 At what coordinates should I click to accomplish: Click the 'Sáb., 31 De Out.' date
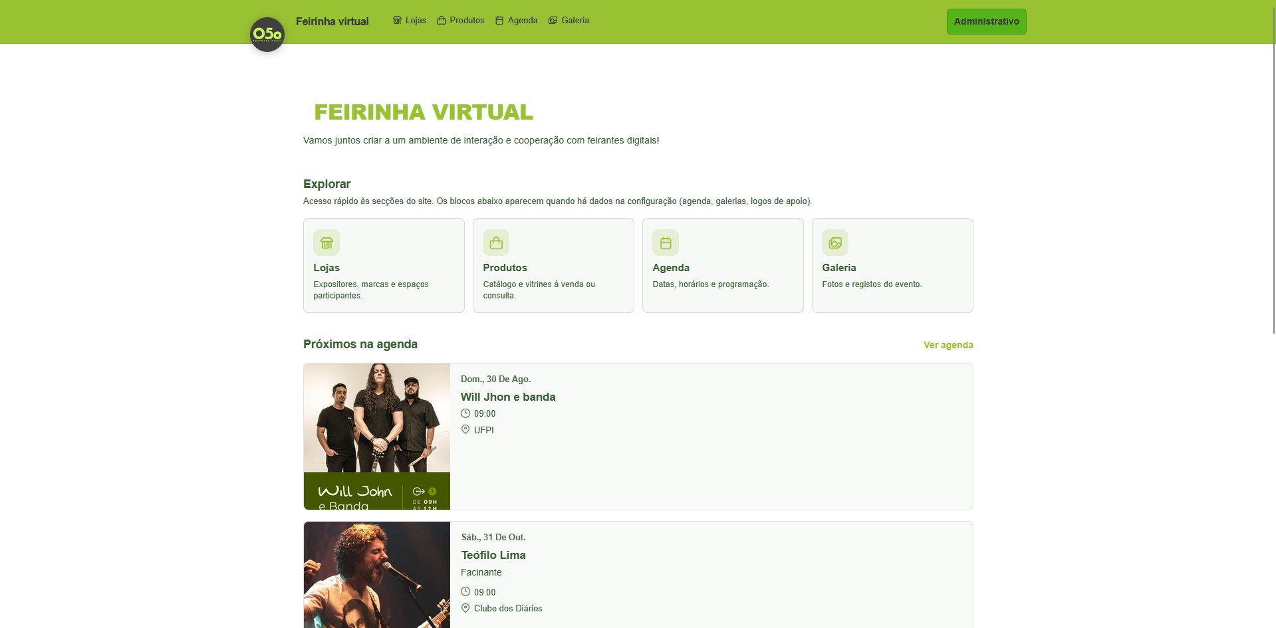click(493, 537)
